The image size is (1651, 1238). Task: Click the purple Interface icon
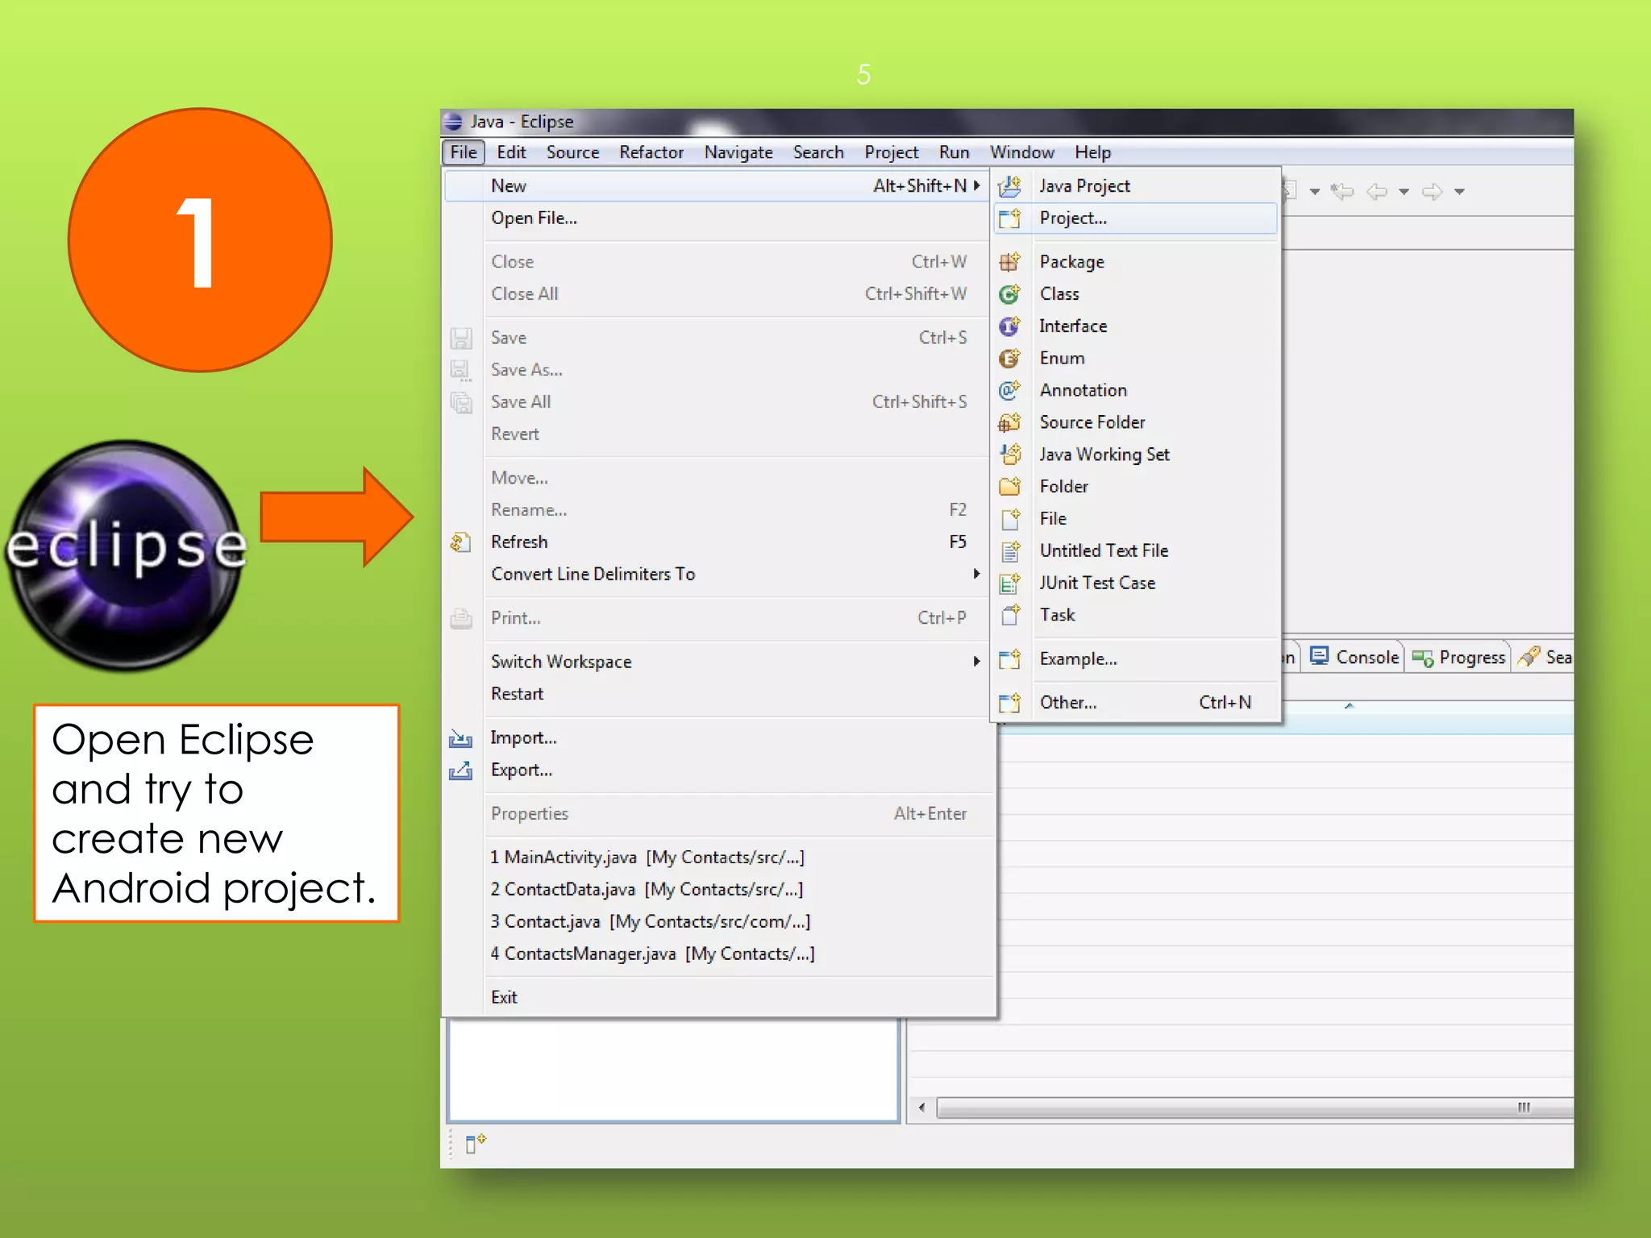(1009, 326)
